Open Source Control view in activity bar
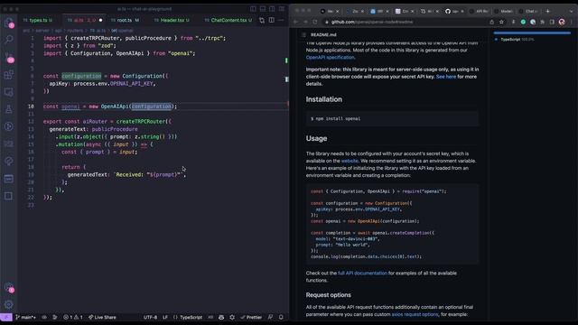 9,57
